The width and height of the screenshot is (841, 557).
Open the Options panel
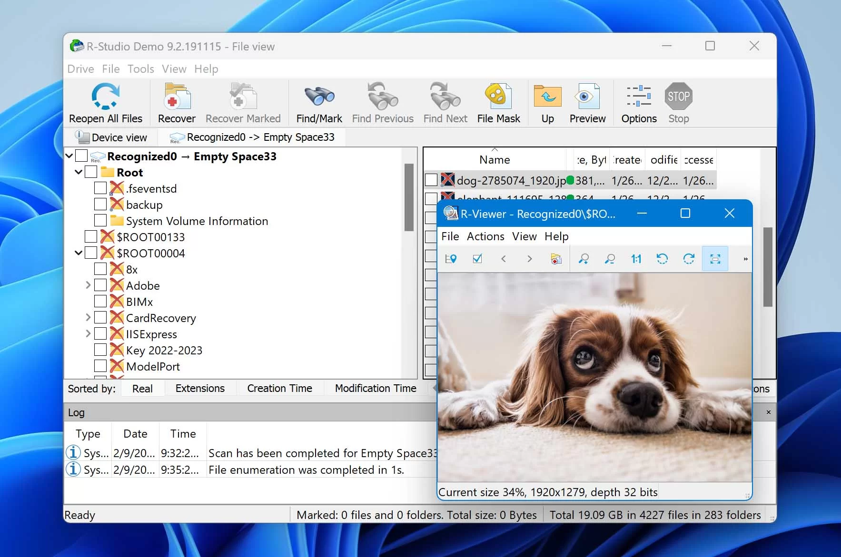[x=638, y=102]
